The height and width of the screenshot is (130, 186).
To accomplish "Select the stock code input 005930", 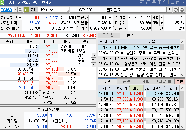I will point(6,10).
